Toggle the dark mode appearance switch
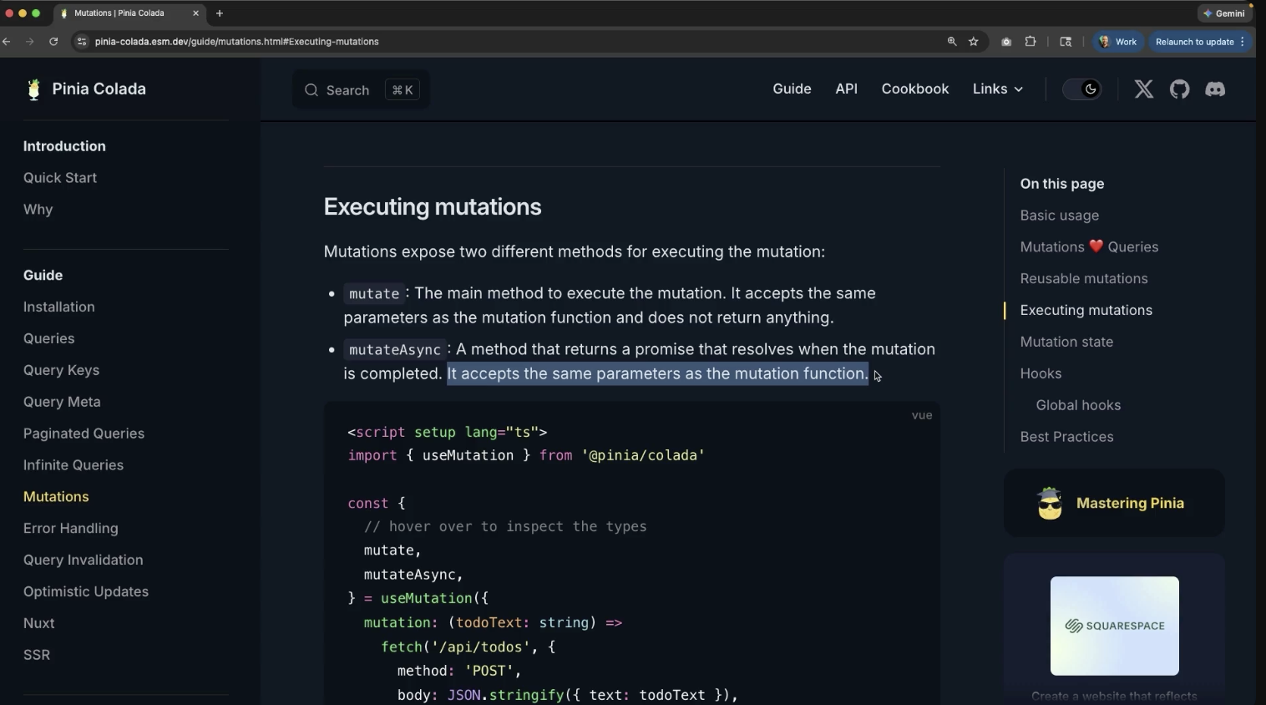The width and height of the screenshot is (1266, 705). pyautogui.click(x=1082, y=89)
